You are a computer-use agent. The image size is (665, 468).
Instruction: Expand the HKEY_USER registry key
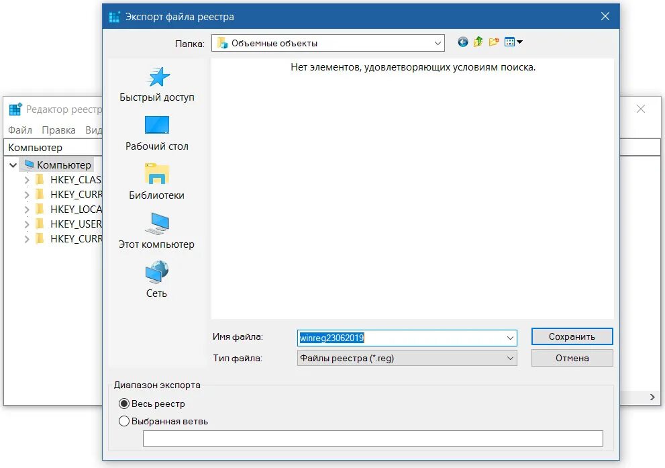[27, 224]
